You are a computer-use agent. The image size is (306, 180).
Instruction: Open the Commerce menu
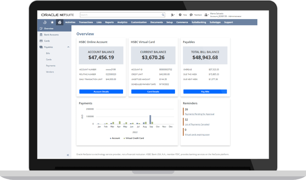pyautogui.click(x=182, y=22)
